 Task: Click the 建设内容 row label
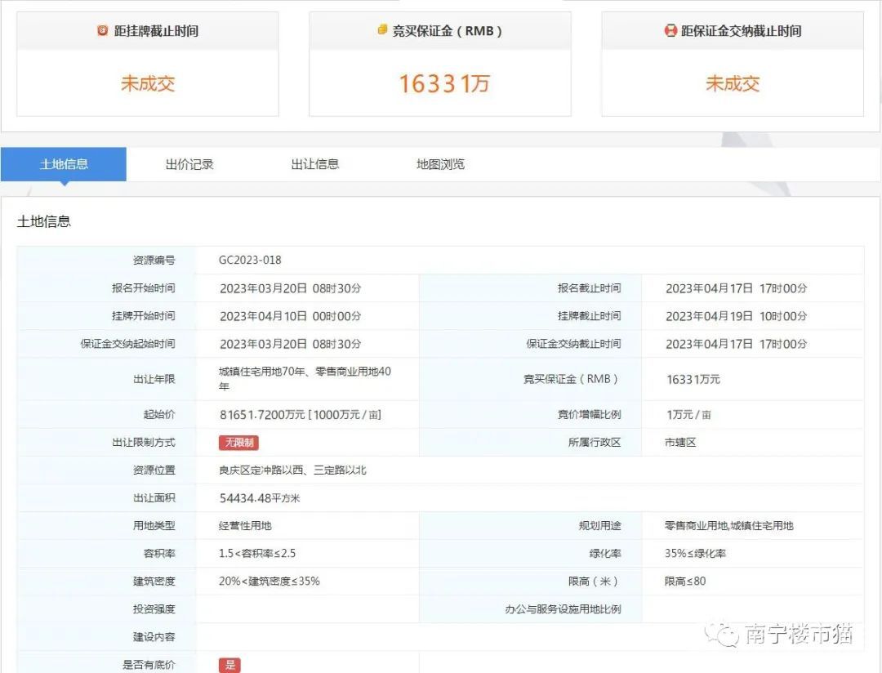click(154, 637)
